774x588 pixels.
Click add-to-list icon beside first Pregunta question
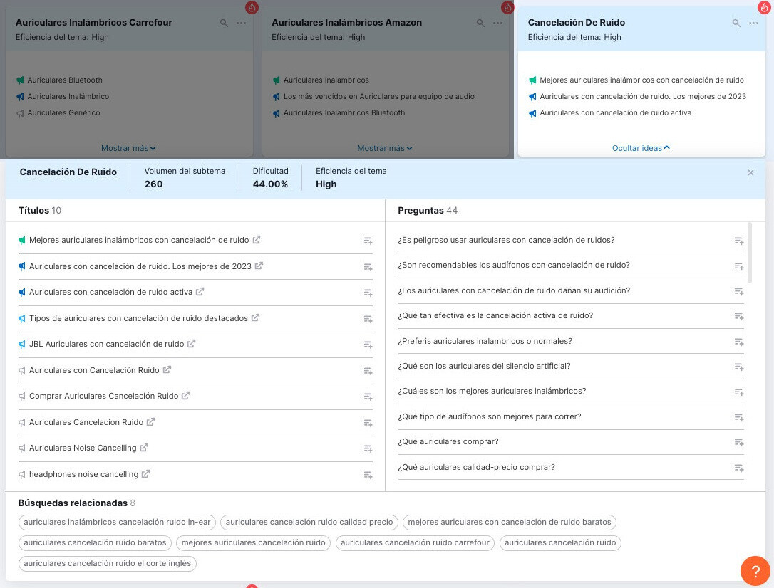(x=739, y=241)
